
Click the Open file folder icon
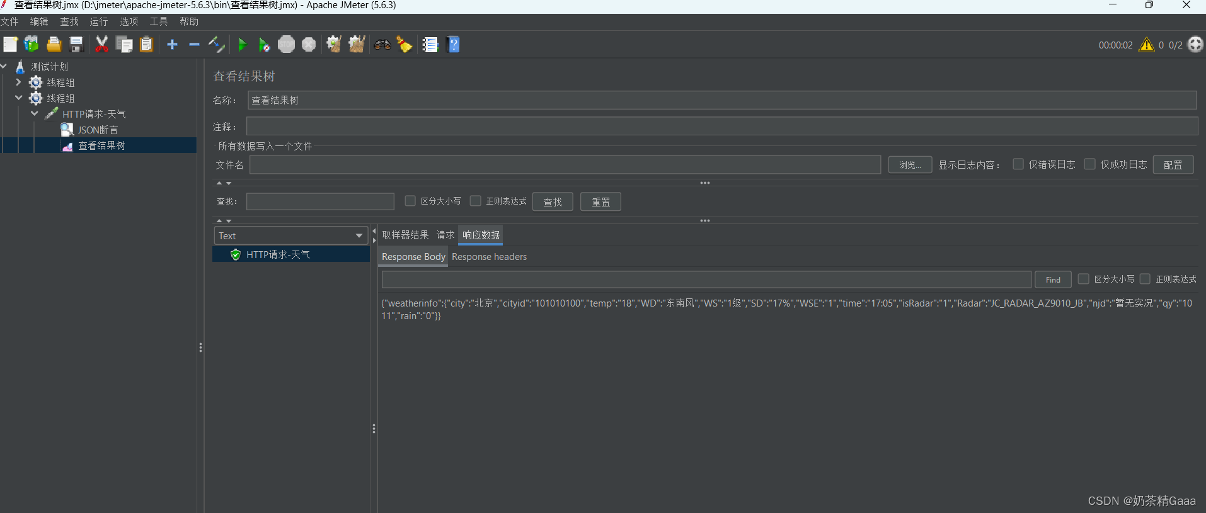(54, 45)
